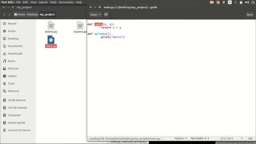Go forward in file manager
Viewport: 256px width, 144px height.
(x=10, y=14)
